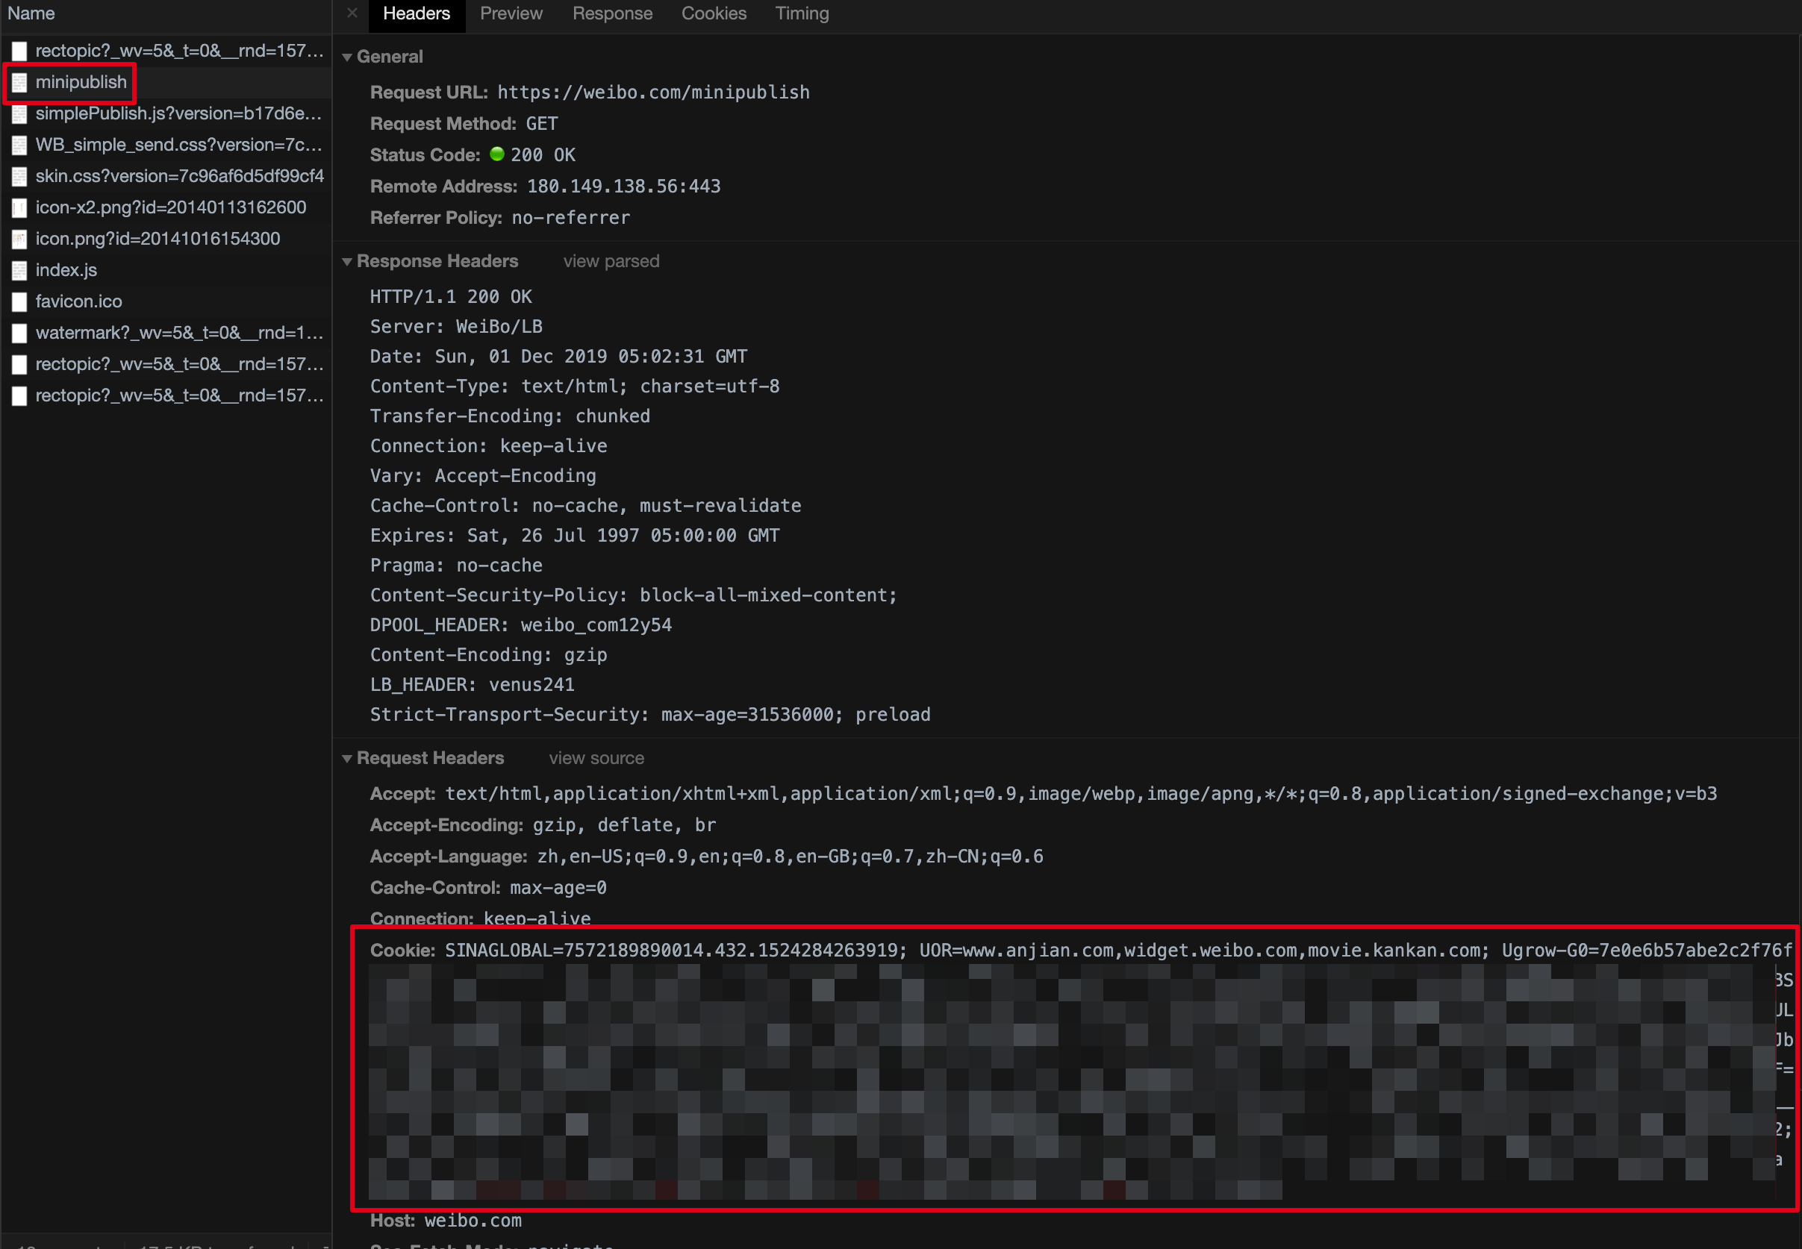Click the view parsed link
The height and width of the screenshot is (1249, 1802).
[x=611, y=261]
